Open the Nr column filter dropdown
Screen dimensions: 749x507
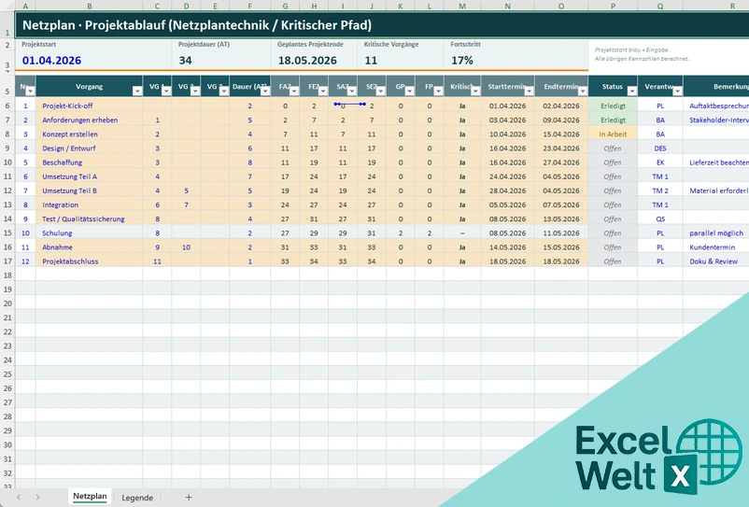click(x=30, y=91)
